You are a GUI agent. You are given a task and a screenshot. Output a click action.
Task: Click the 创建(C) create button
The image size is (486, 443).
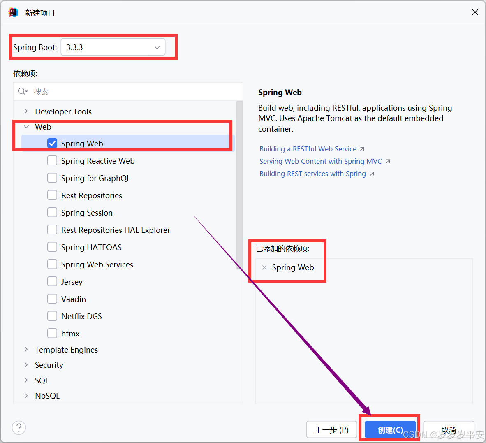pyautogui.click(x=390, y=430)
